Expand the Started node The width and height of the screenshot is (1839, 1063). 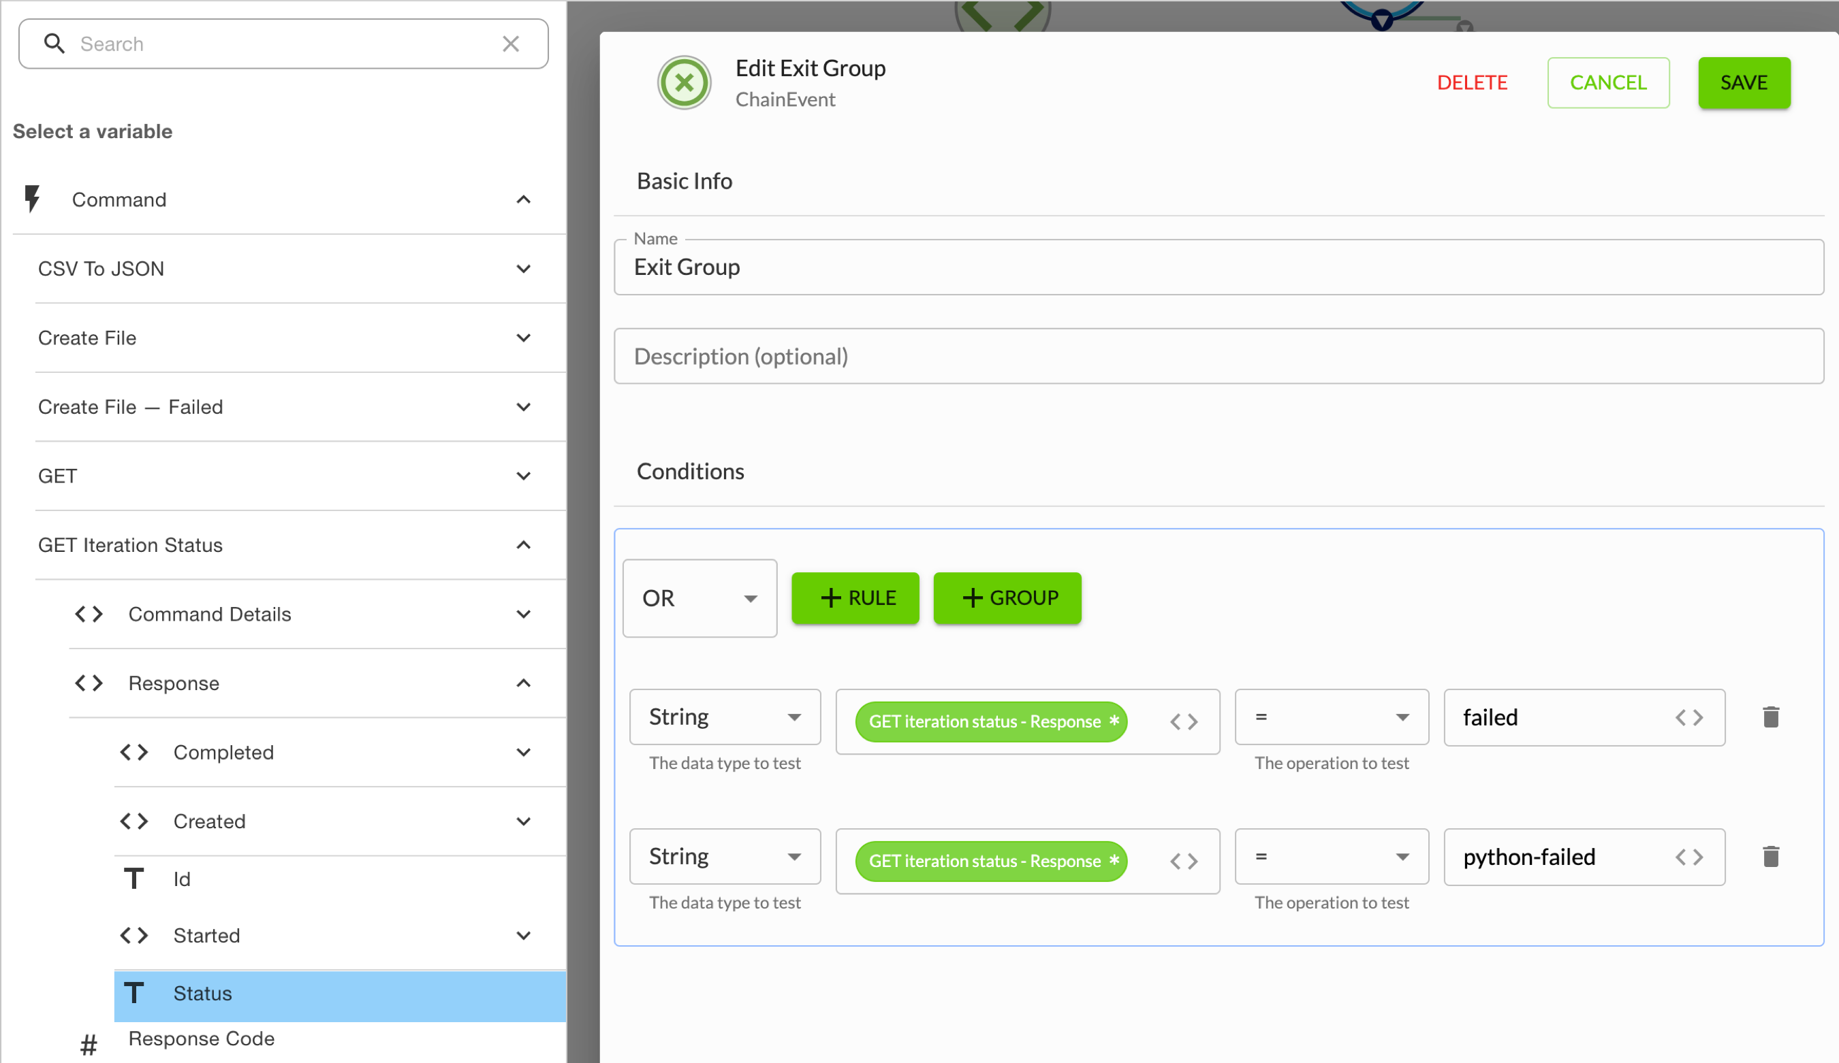(x=523, y=934)
